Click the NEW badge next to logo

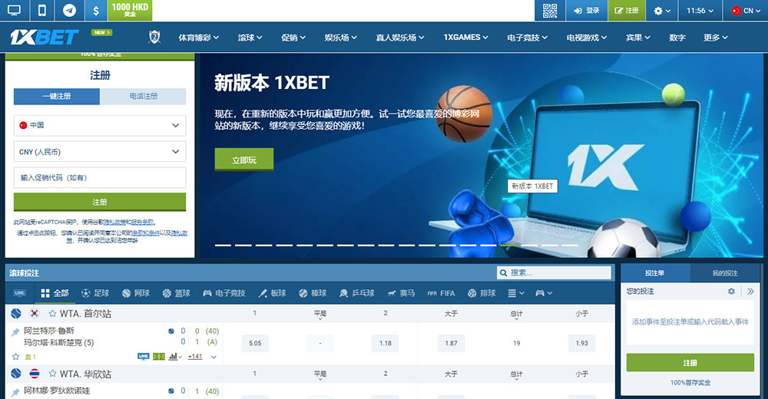101,32
